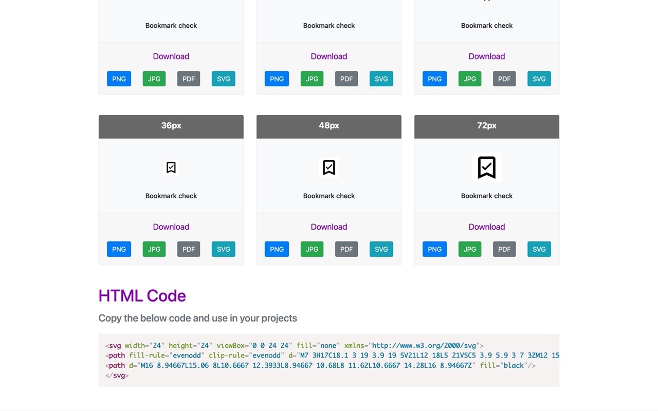Click the closing </svg> tag line
The height and width of the screenshot is (411, 658).
[117, 376]
